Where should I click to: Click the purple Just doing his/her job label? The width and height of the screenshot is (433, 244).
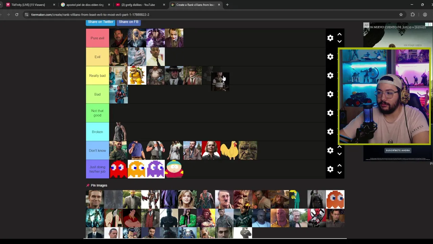(97, 169)
